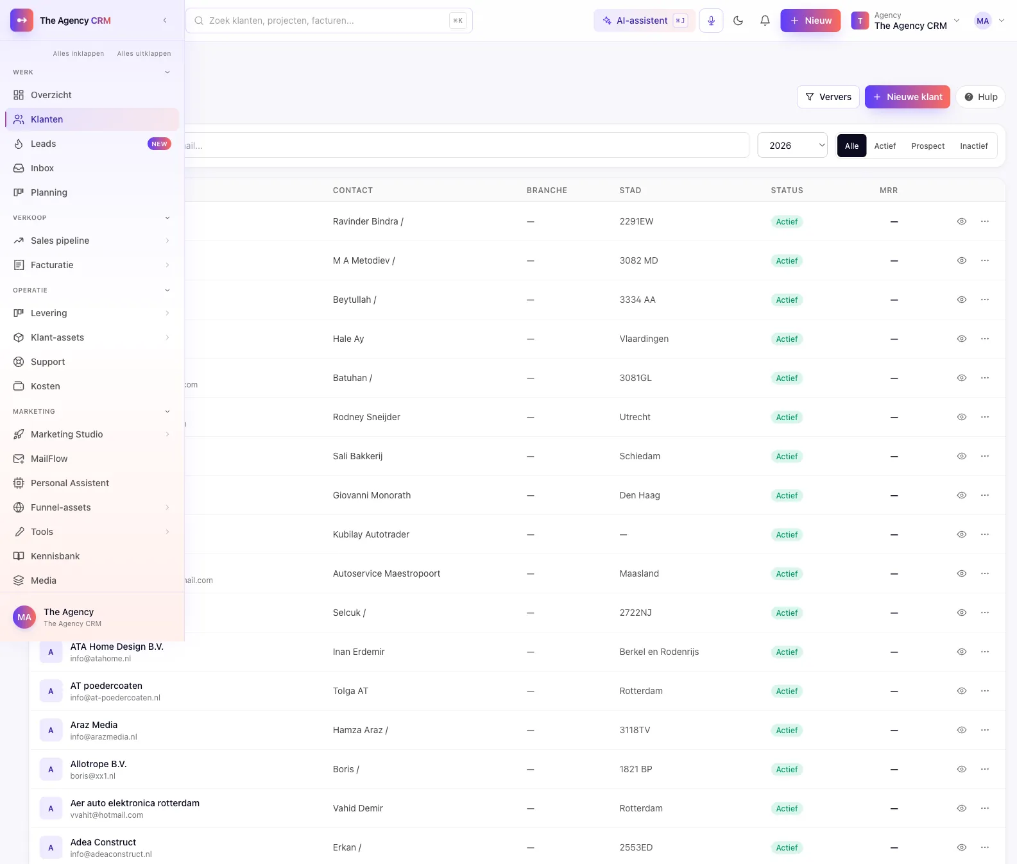The height and width of the screenshot is (864, 1017).
Task: Collapse the VERKOOP sidebar section
Action: [x=167, y=218]
